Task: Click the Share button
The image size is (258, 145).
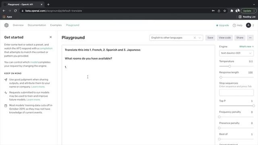Action: point(240,37)
